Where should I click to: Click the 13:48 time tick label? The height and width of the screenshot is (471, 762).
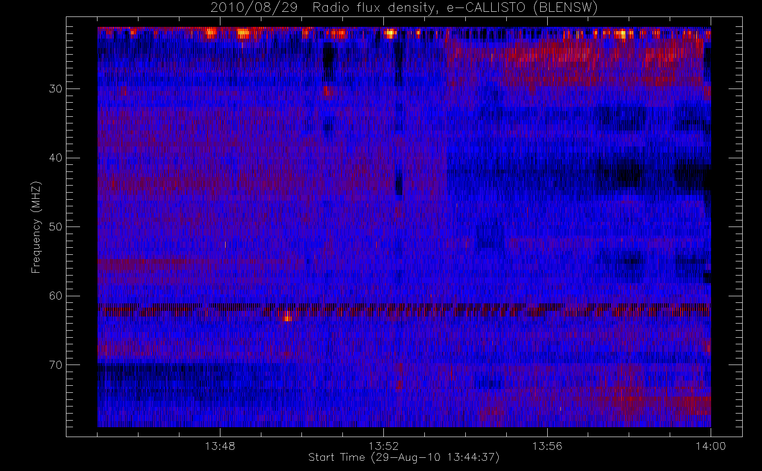click(x=220, y=446)
